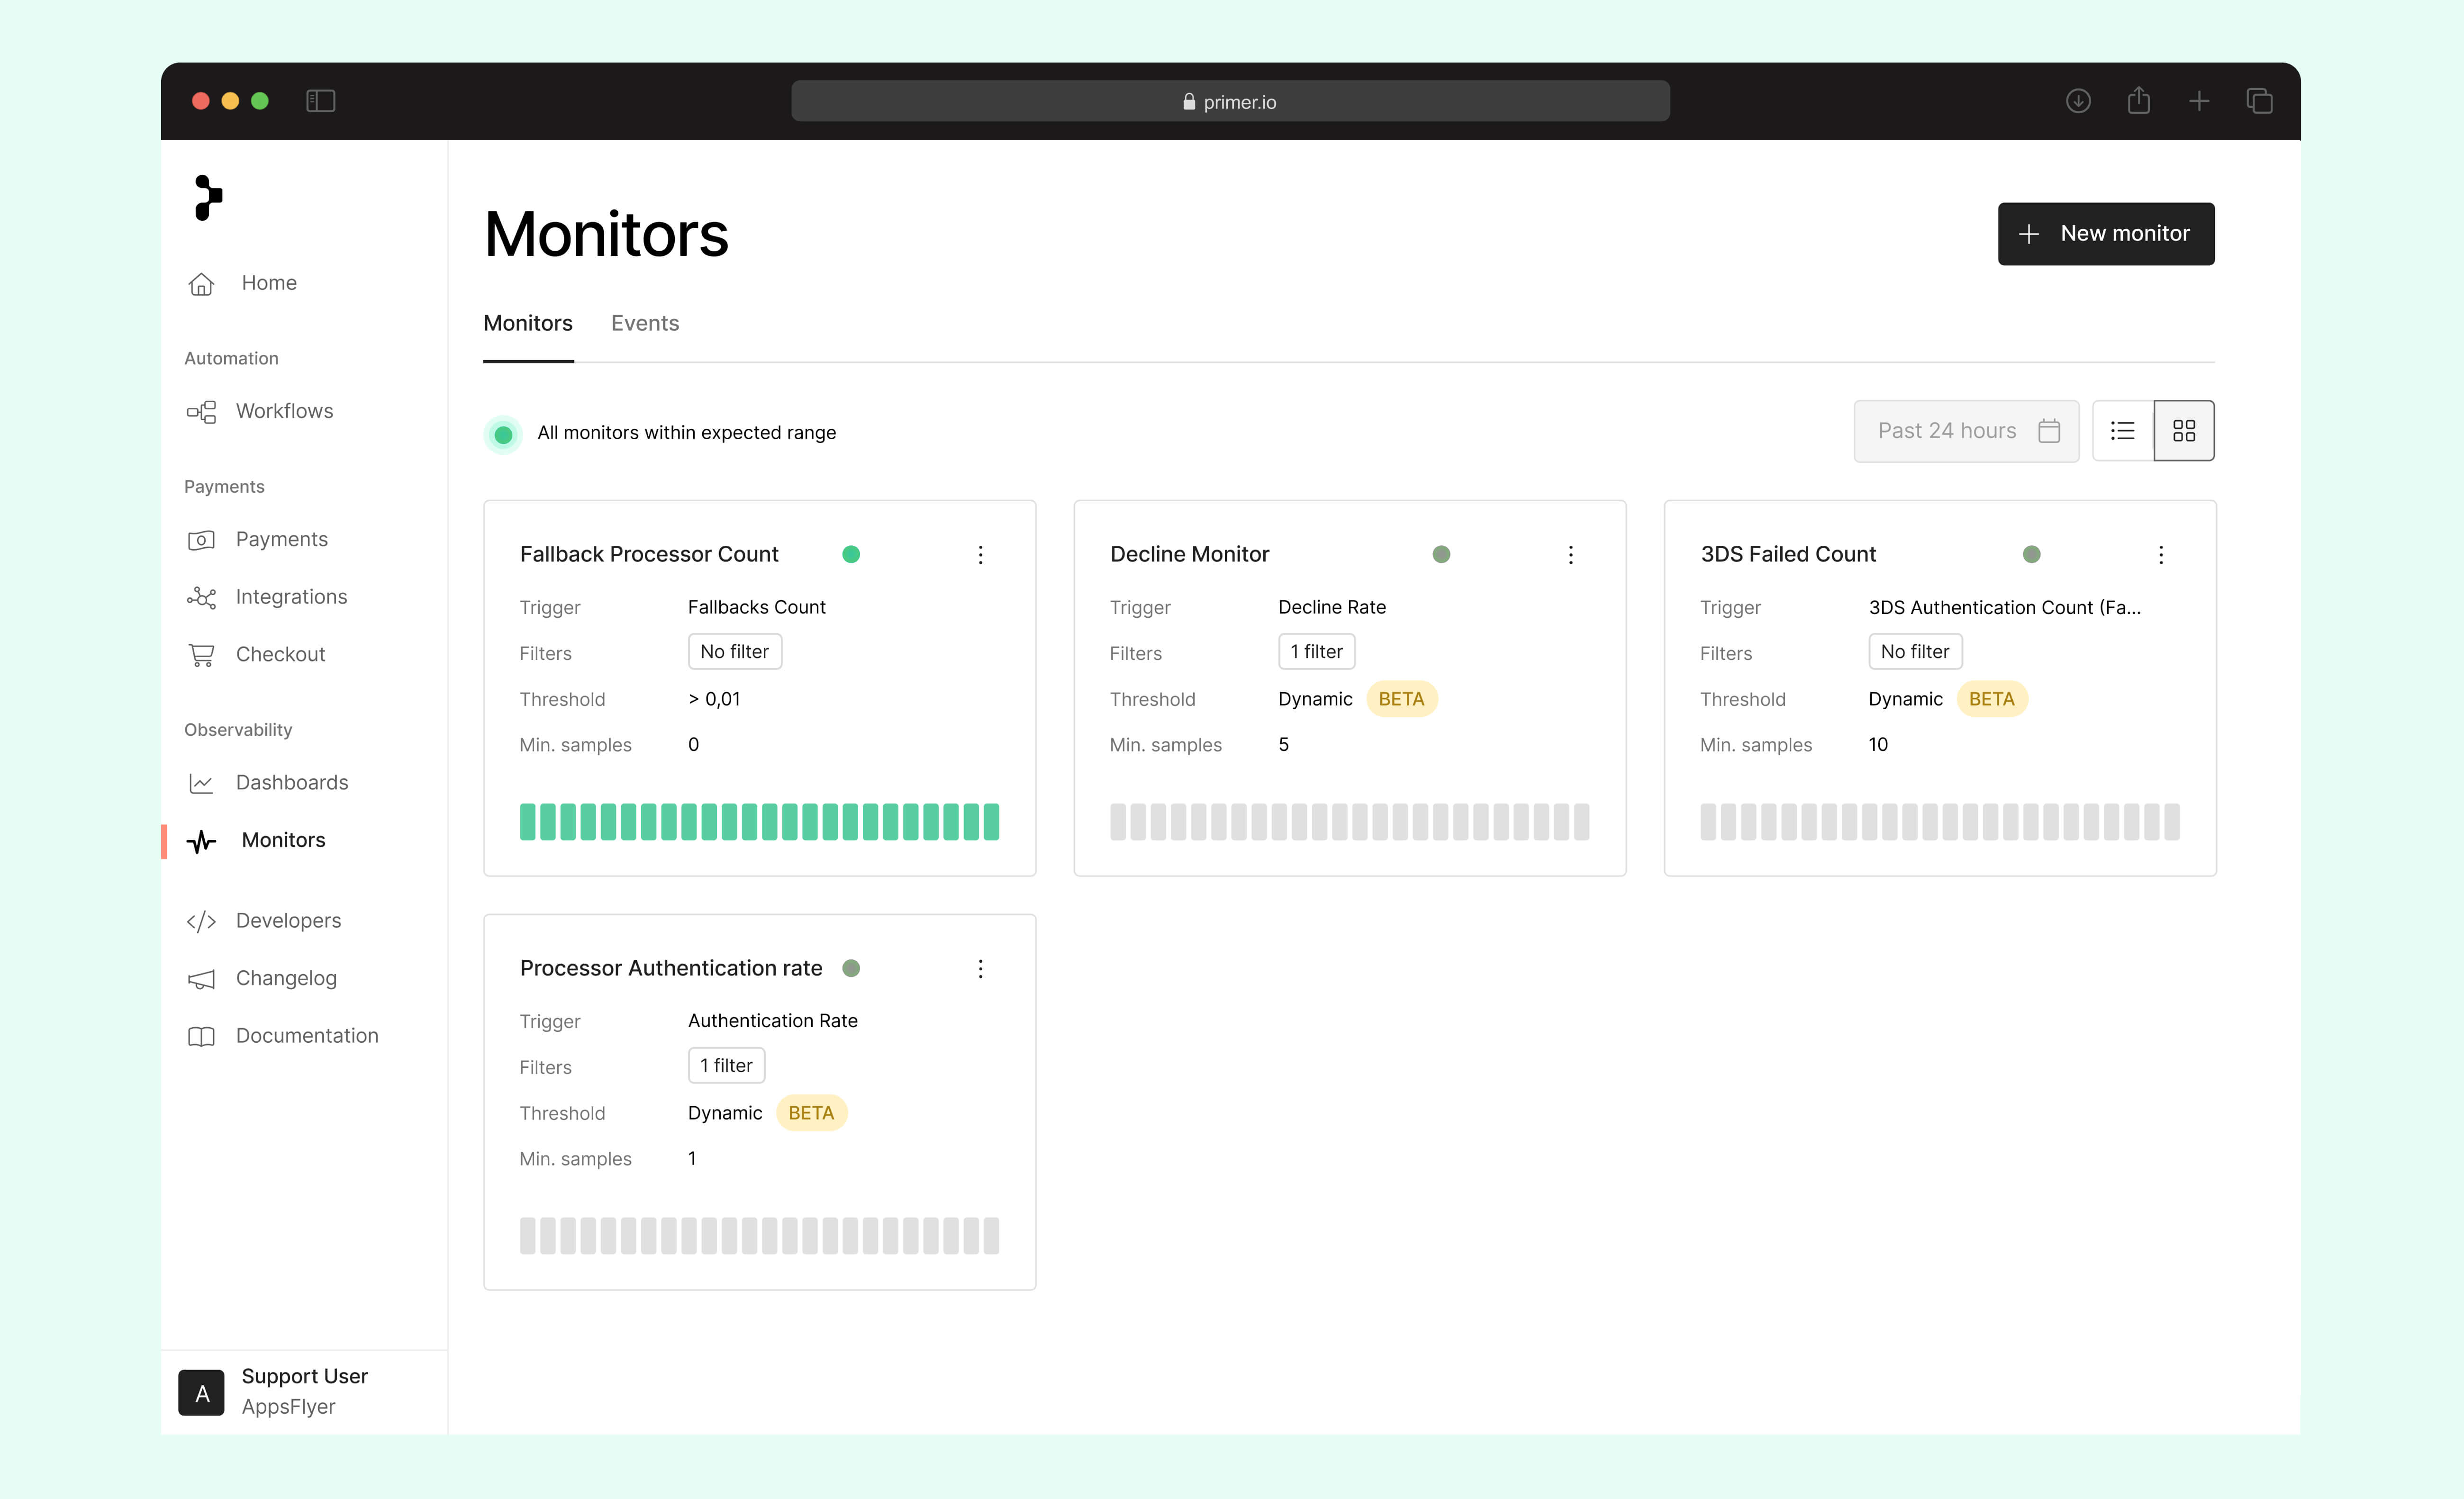Toggle the browser sidebar panel icon
Screen dimensions: 2464x1499
point(320,101)
